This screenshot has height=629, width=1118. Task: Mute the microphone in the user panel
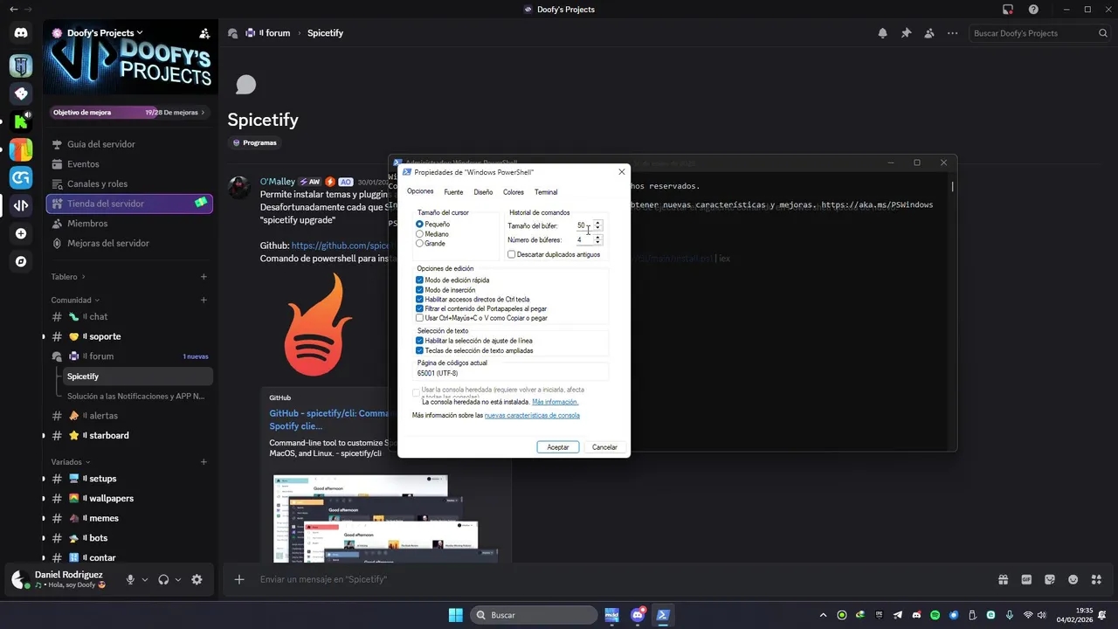(x=130, y=579)
